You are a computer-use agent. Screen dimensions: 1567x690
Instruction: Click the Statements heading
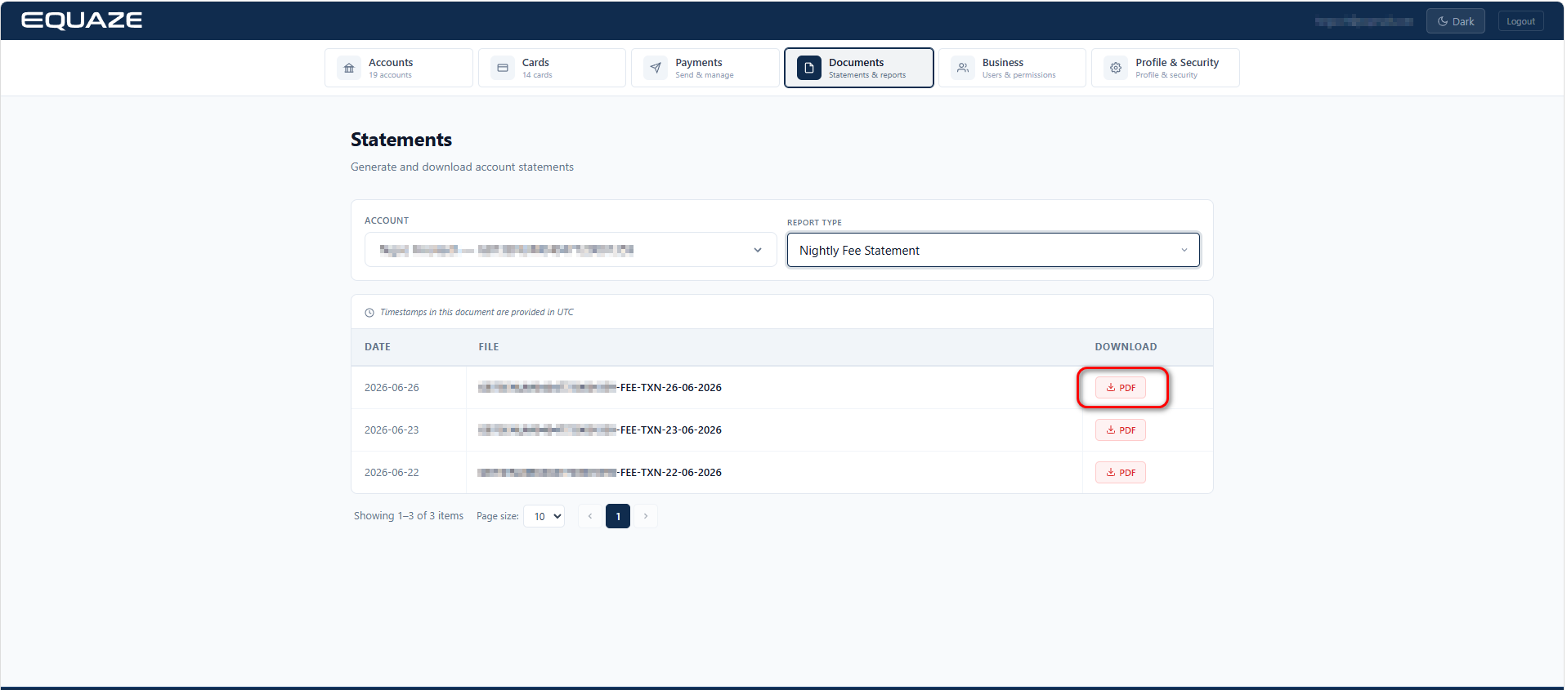coord(401,140)
